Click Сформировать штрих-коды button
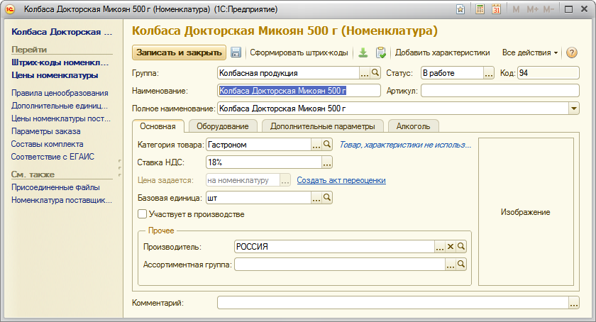The width and height of the screenshot is (596, 322). tap(299, 52)
